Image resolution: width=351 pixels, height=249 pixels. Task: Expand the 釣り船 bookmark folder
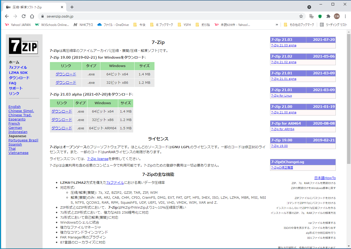click(202, 25)
